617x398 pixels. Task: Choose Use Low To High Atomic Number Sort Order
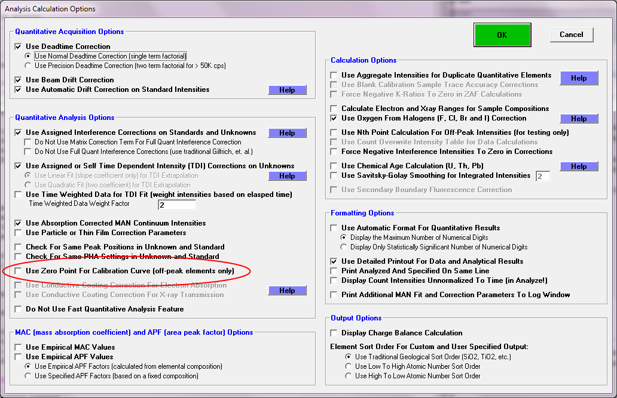(349, 366)
